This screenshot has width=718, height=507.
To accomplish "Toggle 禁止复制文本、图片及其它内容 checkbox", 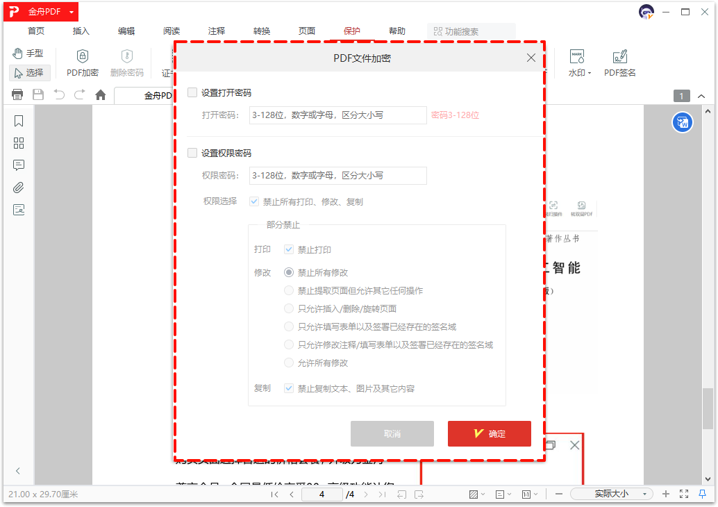I will [288, 388].
